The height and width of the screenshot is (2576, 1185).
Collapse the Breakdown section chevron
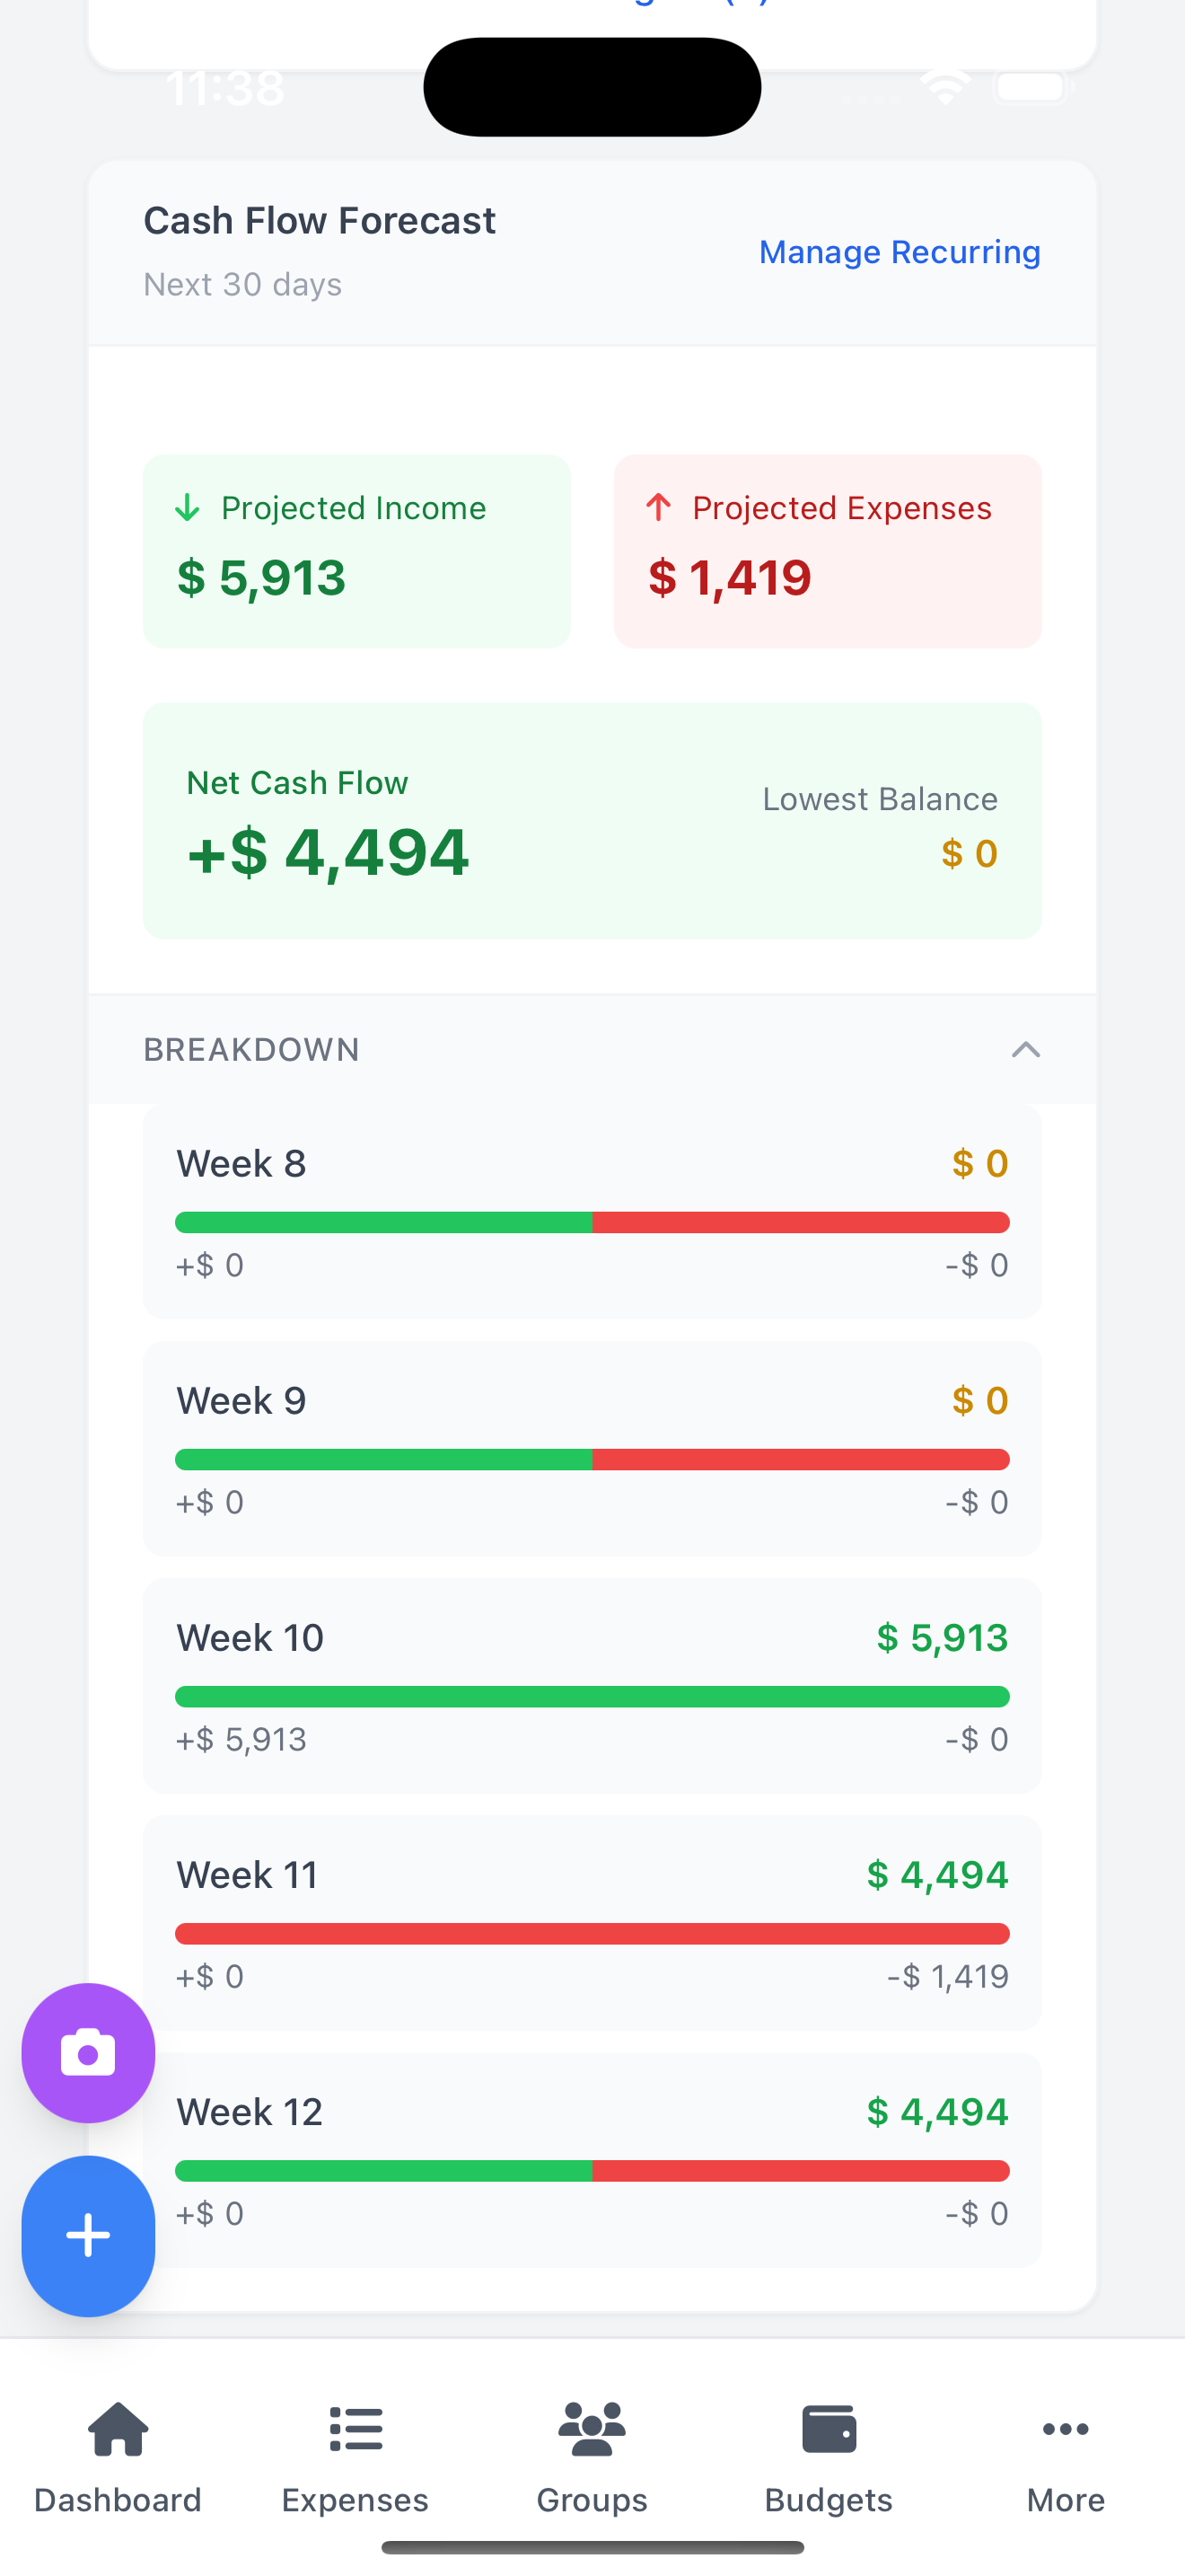(1025, 1050)
